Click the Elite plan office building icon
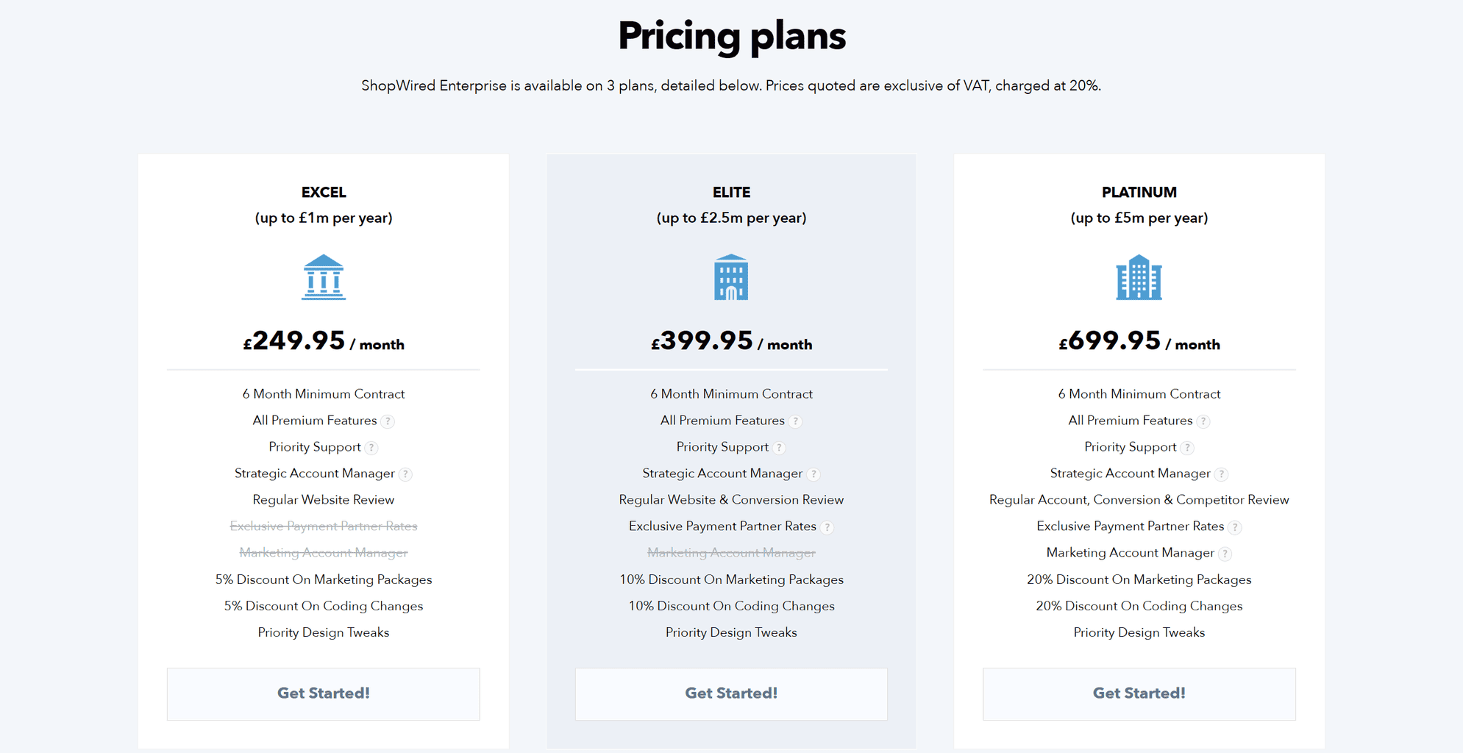 coord(731,277)
